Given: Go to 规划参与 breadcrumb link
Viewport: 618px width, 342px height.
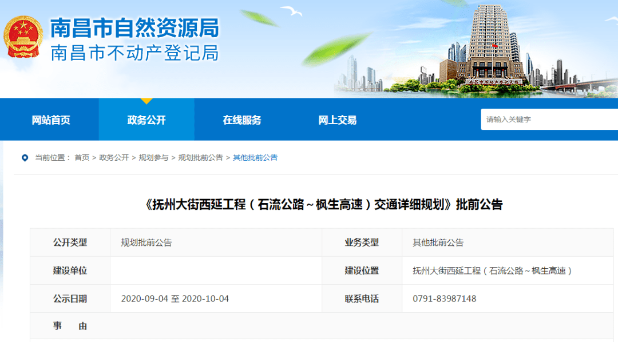Looking at the screenshot, I should click(153, 158).
